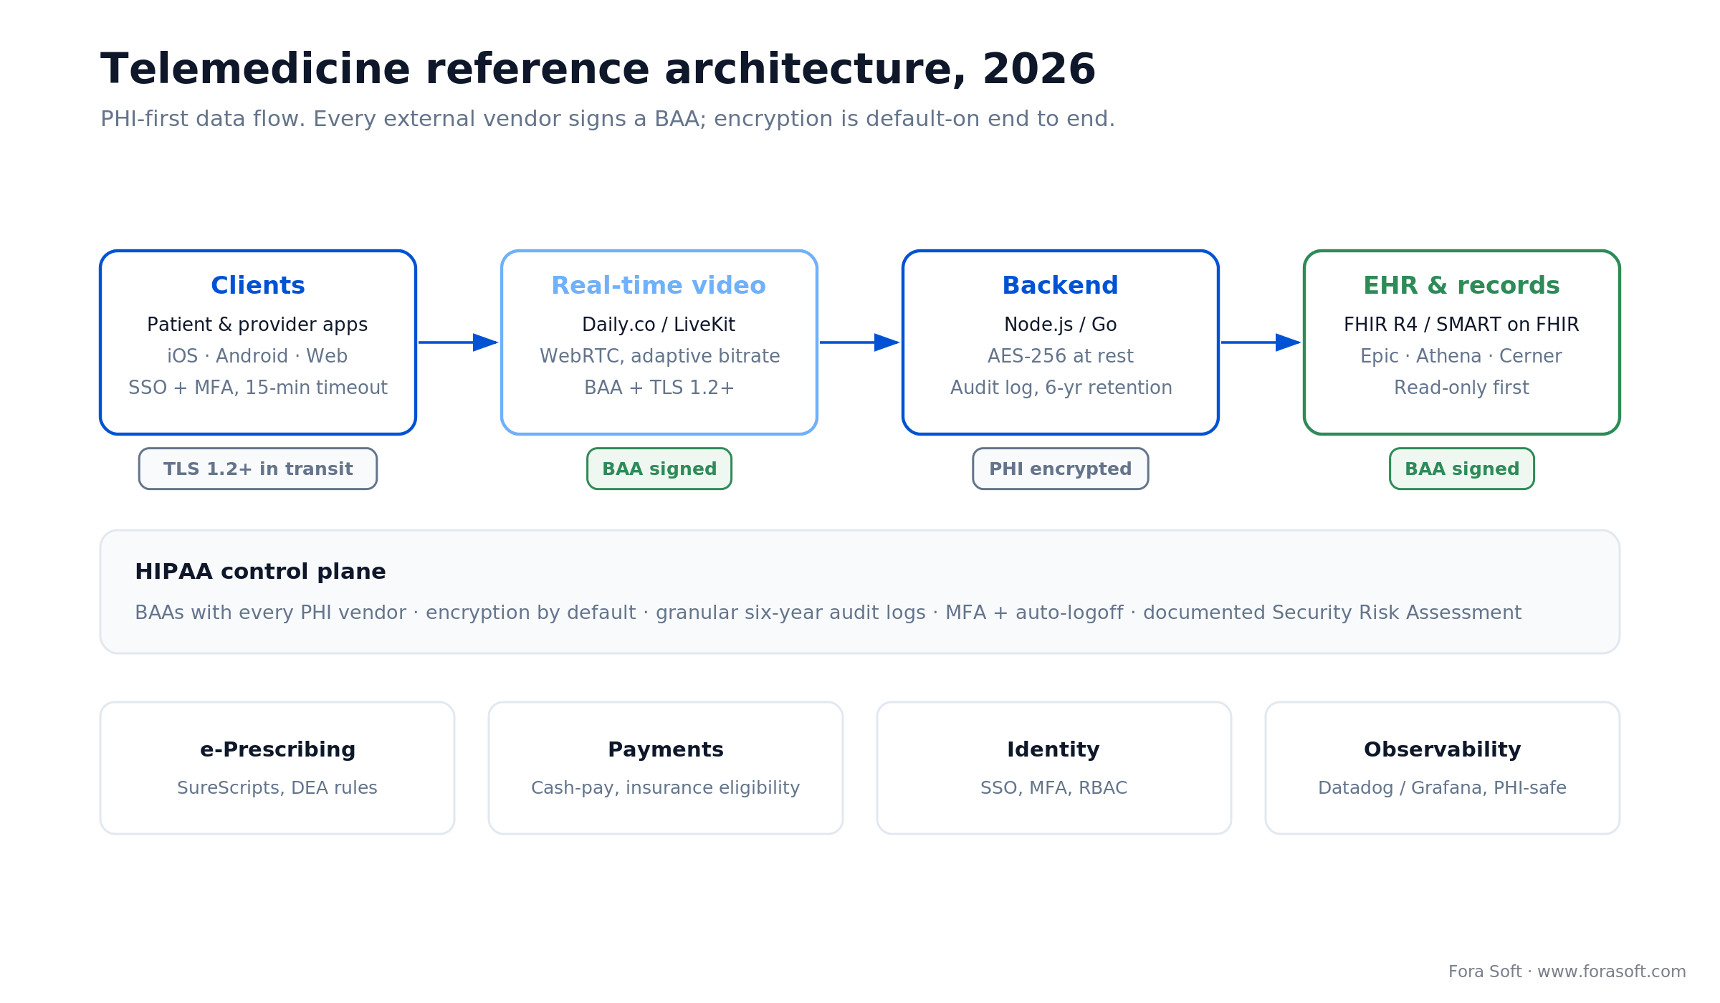Select the Clients box heading
The image size is (1720, 1003).
[x=258, y=285]
